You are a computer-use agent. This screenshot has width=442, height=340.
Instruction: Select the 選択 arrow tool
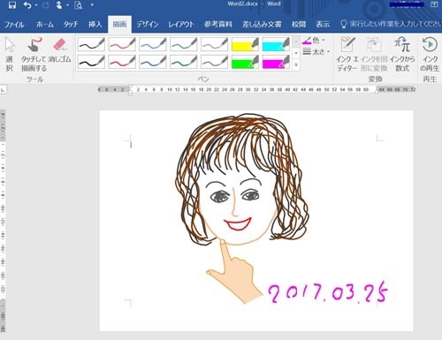pos(10,55)
